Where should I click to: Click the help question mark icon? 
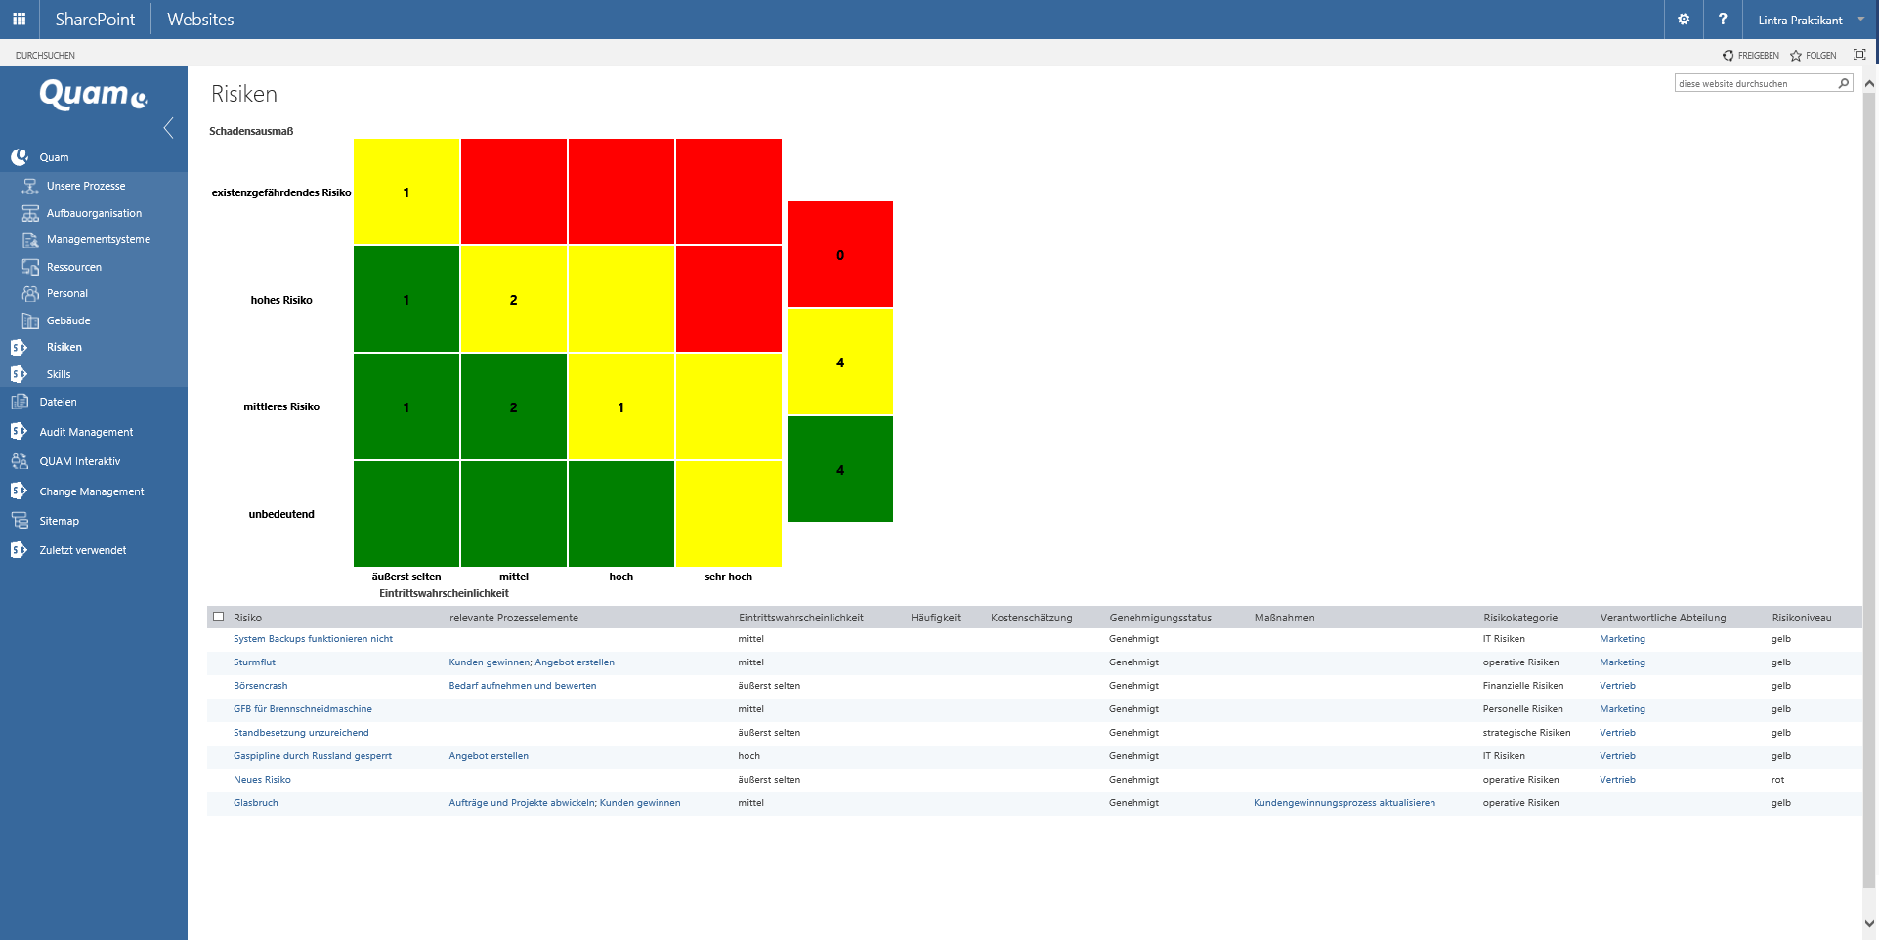click(x=1722, y=20)
